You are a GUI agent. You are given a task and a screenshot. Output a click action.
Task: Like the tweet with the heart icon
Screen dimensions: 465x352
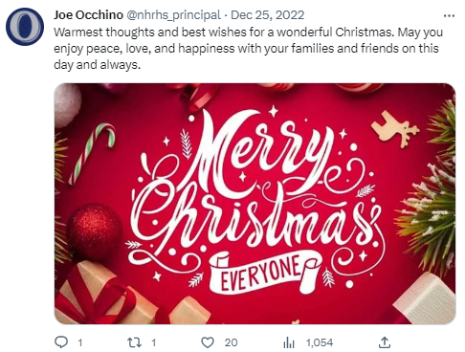(208, 342)
